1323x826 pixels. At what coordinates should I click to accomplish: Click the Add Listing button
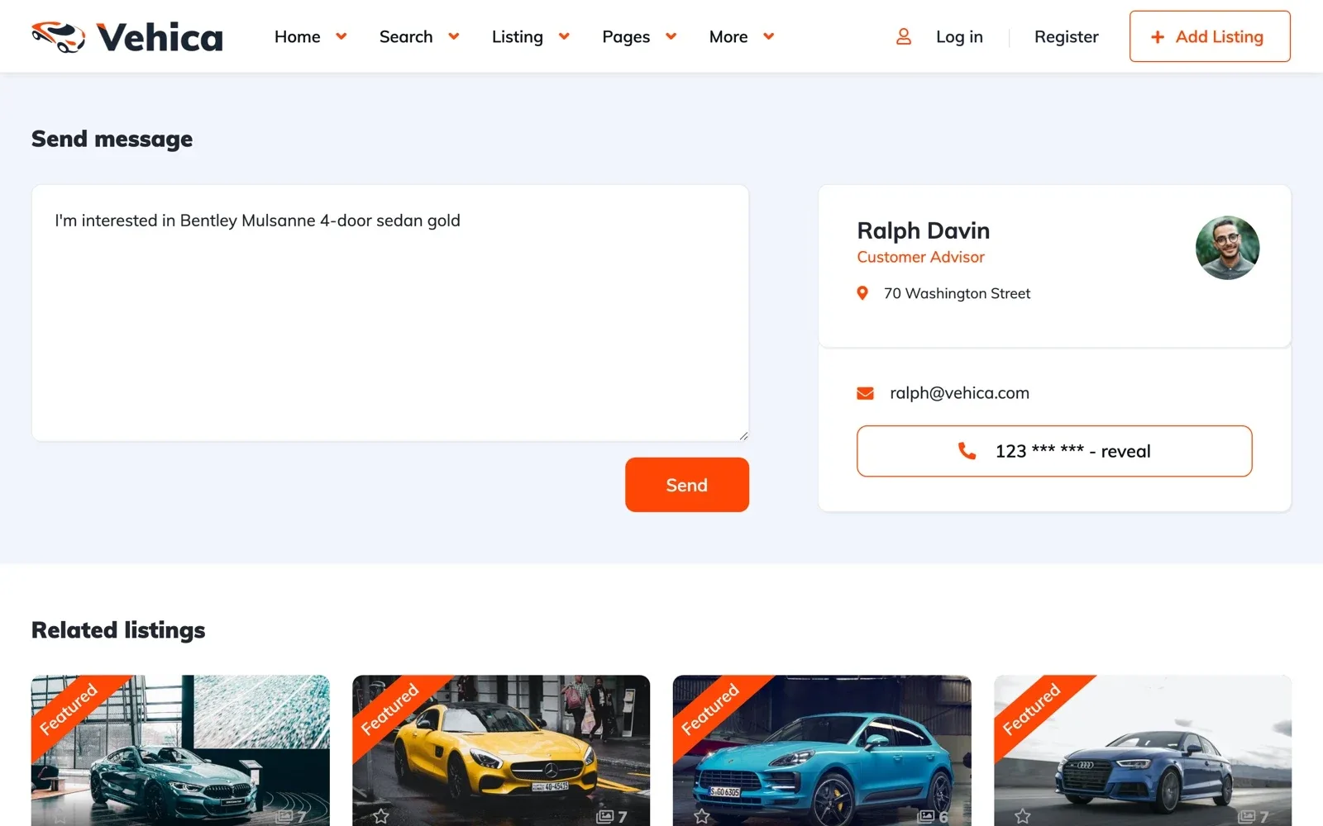1210,36
